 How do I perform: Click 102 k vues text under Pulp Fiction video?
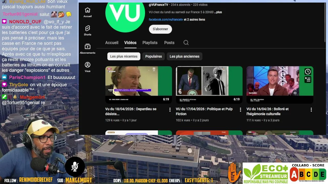(x=183, y=120)
